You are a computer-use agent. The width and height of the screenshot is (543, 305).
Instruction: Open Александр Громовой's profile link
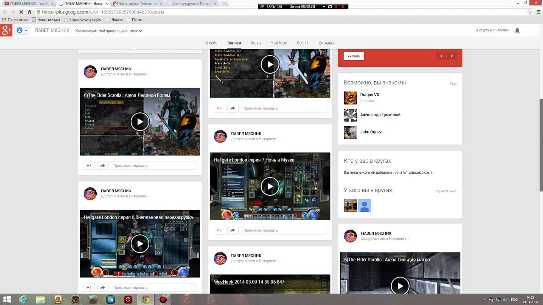click(x=380, y=115)
